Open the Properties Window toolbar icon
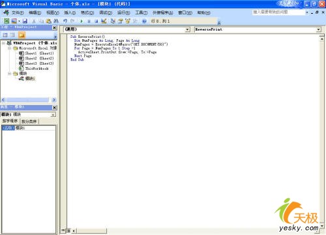Screen dimensions: 326x235 120,21
